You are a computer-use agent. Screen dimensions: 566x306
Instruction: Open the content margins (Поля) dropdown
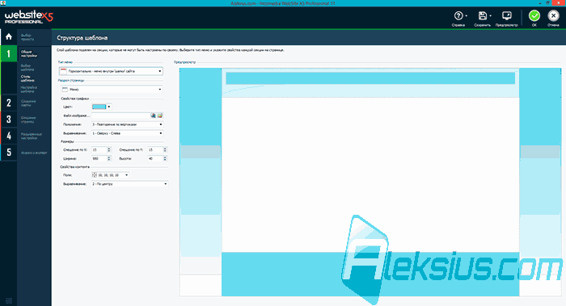pyautogui.click(x=111, y=175)
